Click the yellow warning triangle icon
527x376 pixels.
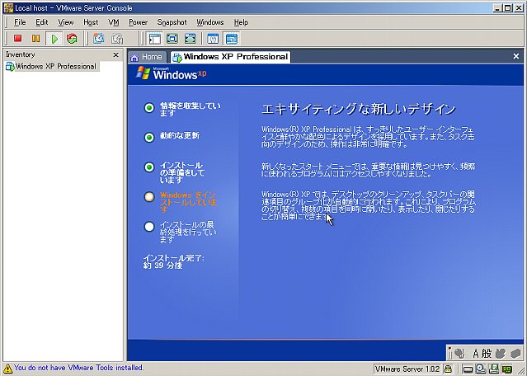[x=7, y=369]
